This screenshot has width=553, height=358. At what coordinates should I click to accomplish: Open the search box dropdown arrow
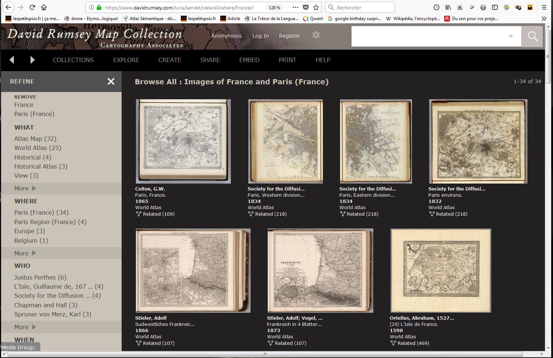click(511, 36)
